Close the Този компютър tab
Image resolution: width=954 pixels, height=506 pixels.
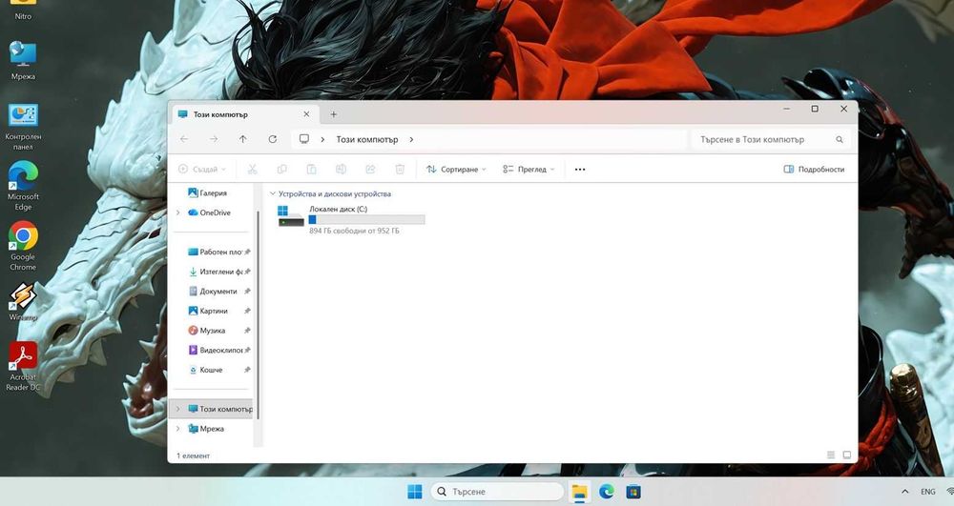point(306,114)
